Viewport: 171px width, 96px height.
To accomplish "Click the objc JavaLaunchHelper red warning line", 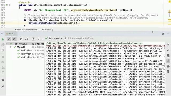I will 106,46.
